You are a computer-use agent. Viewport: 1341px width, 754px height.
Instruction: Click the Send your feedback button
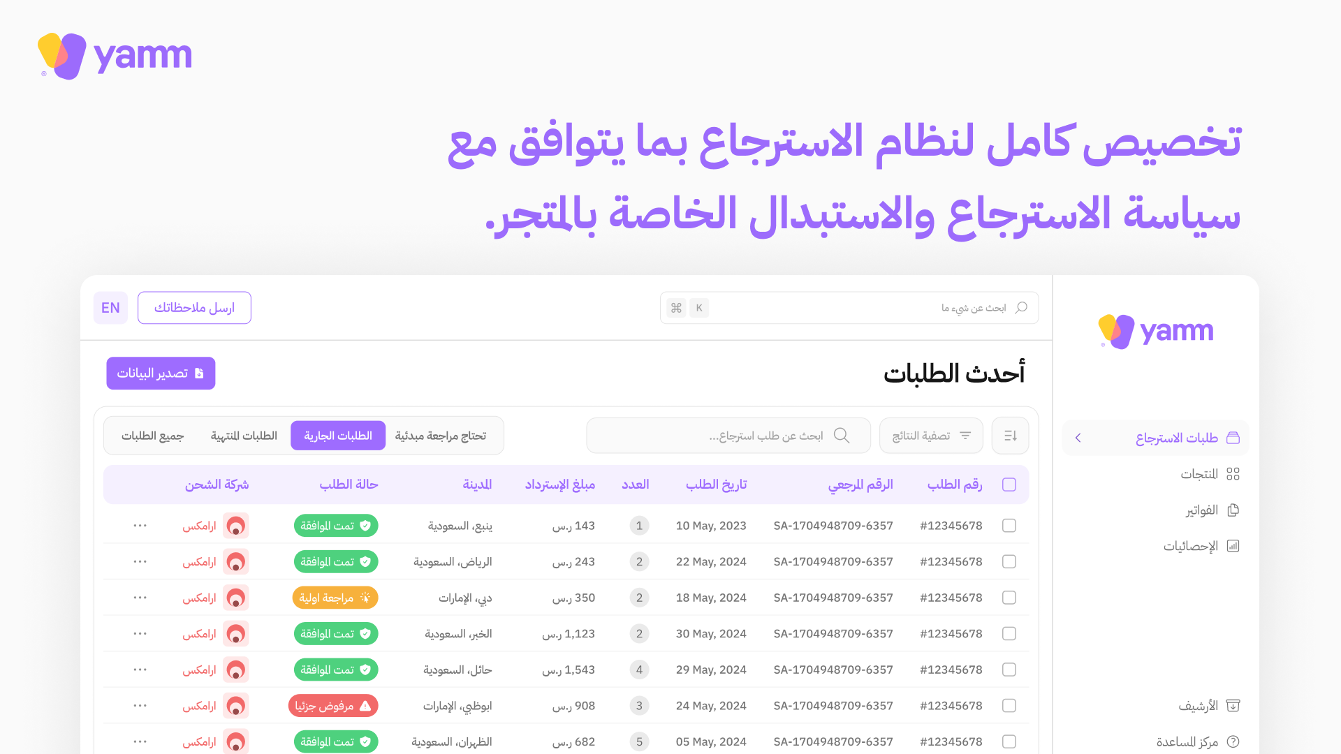(x=194, y=308)
